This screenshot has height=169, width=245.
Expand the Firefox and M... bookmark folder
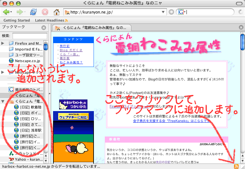[3, 43]
